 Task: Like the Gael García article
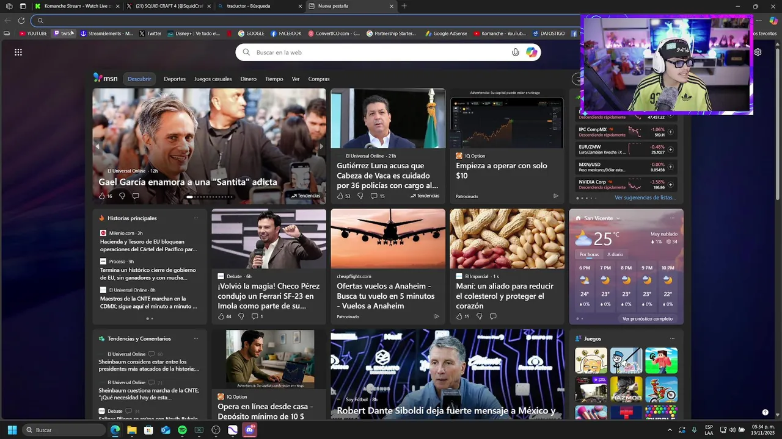coord(102,196)
